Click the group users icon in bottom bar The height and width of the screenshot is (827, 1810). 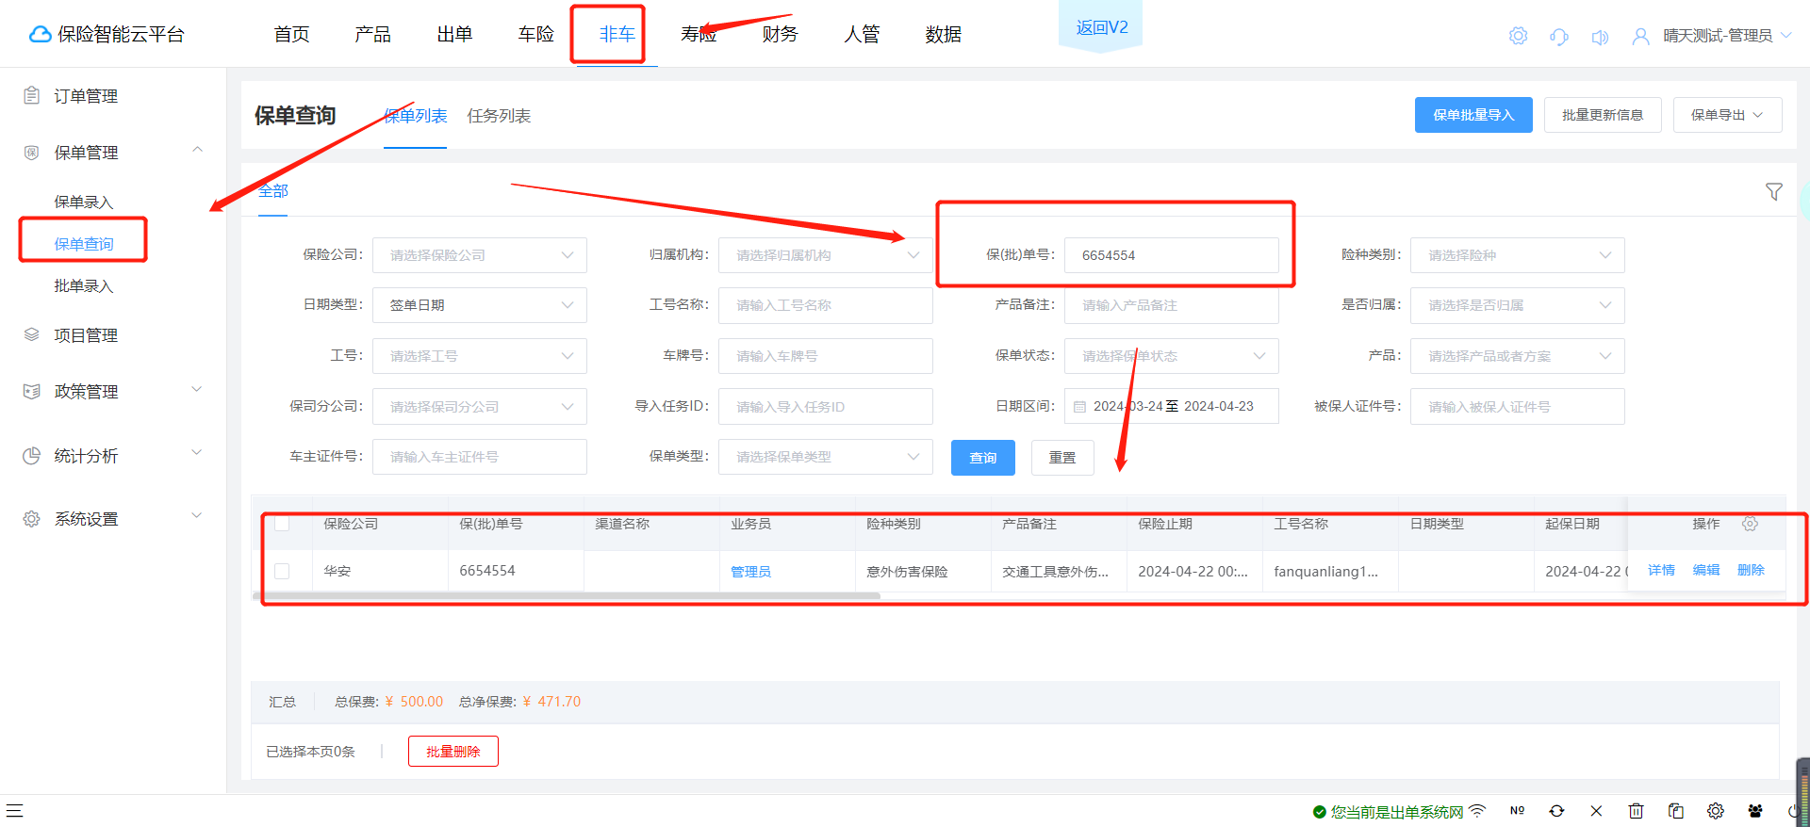click(x=1755, y=810)
